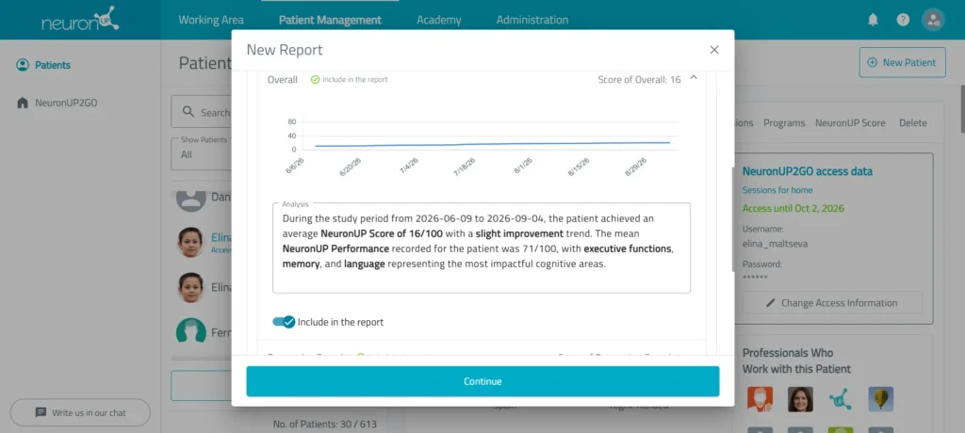
Task: Open the notifications bell
Action: pyautogui.click(x=873, y=20)
